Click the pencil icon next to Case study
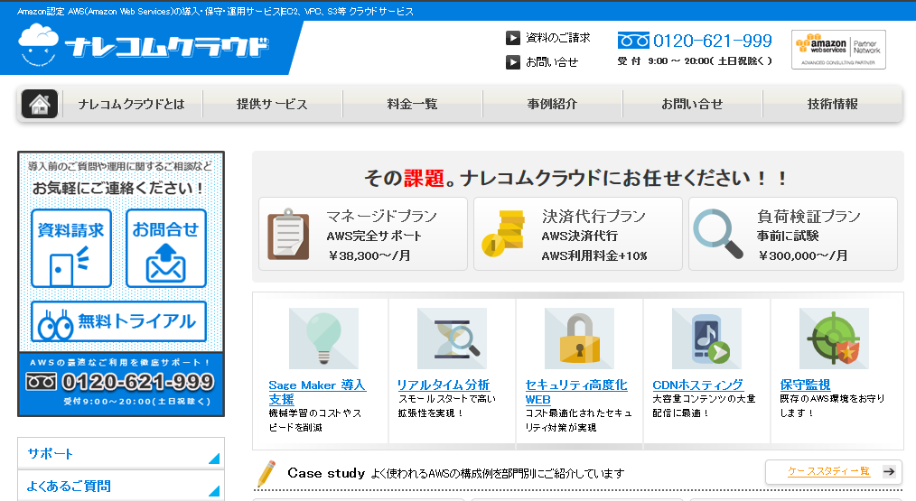The width and height of the screenshot is (916, 501). pos(266,474)
